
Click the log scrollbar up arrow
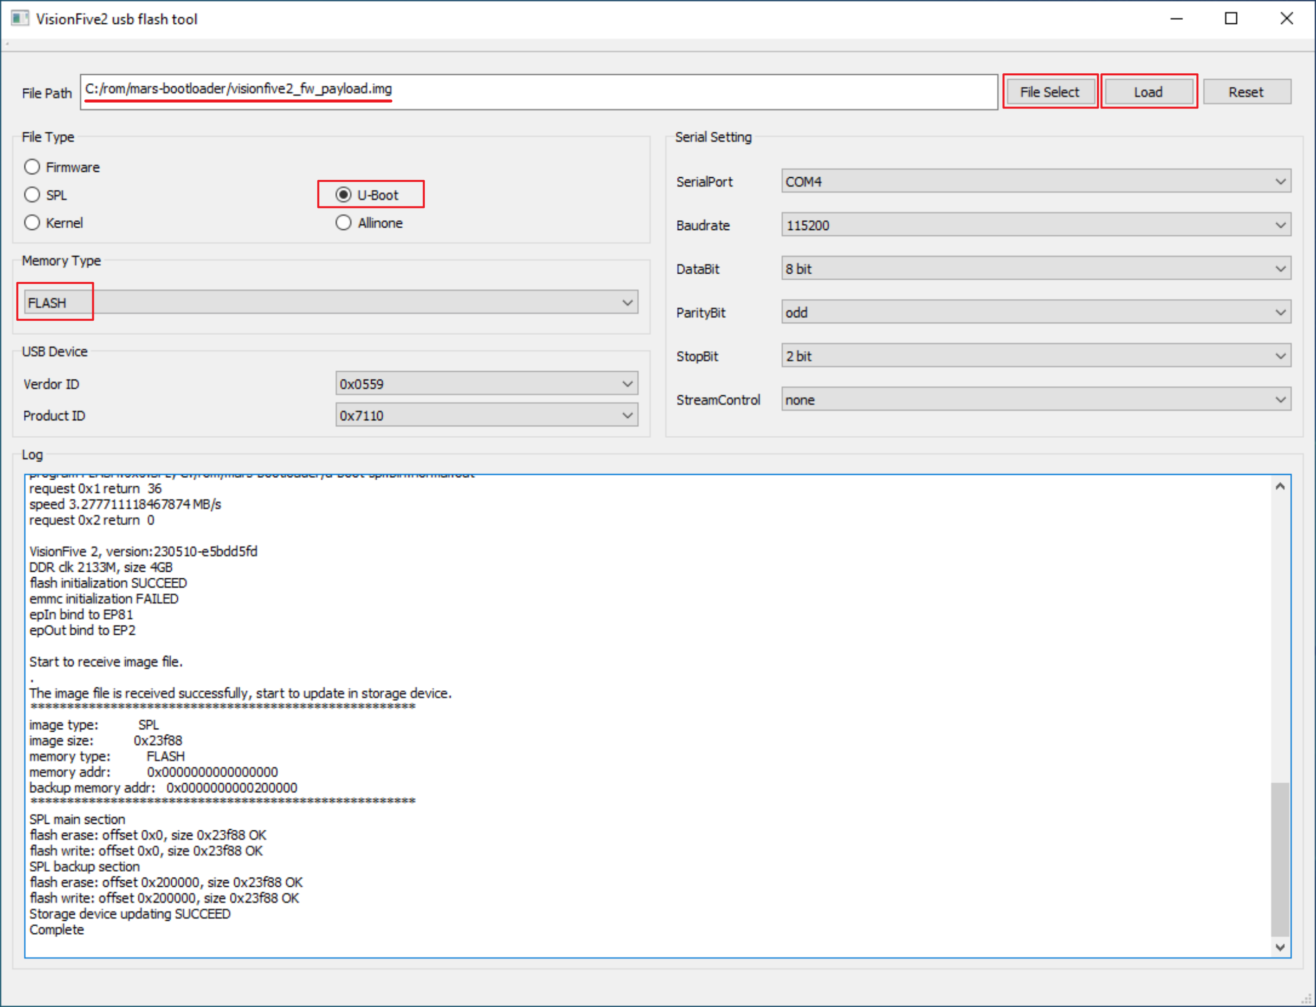point(1281,486)
